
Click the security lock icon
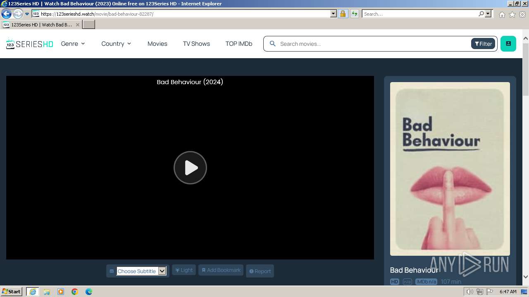click(x=343, y=14)
